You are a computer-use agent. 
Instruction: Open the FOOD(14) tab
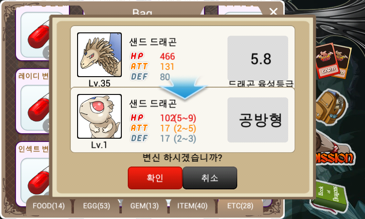pos(49,206)
